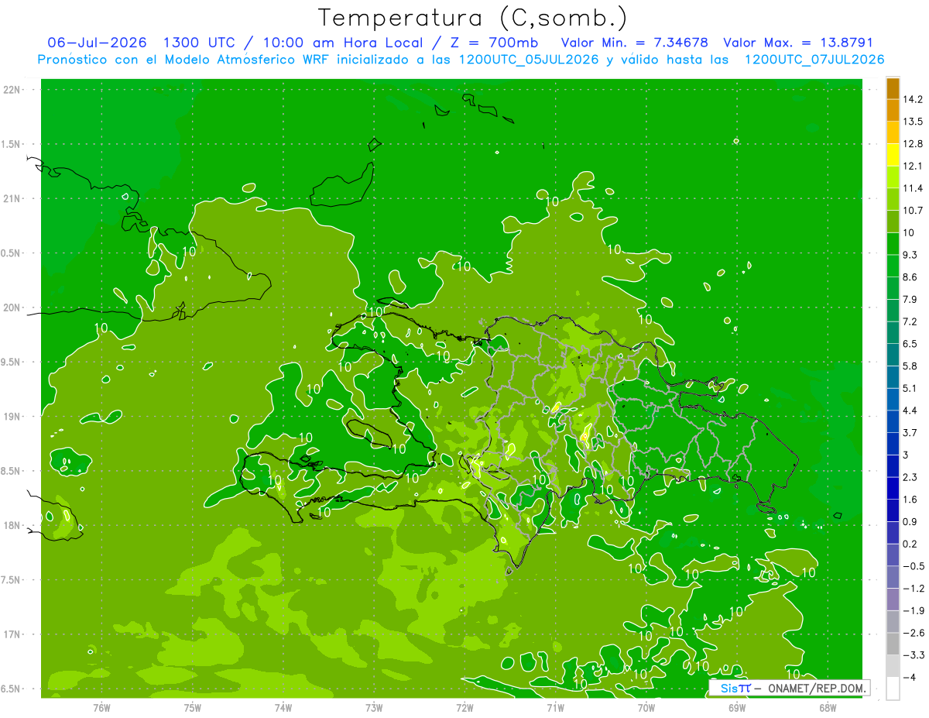Screen dimensions: 929x718
Task: Click the legend value "2.3"
Action: pos(911,477)
